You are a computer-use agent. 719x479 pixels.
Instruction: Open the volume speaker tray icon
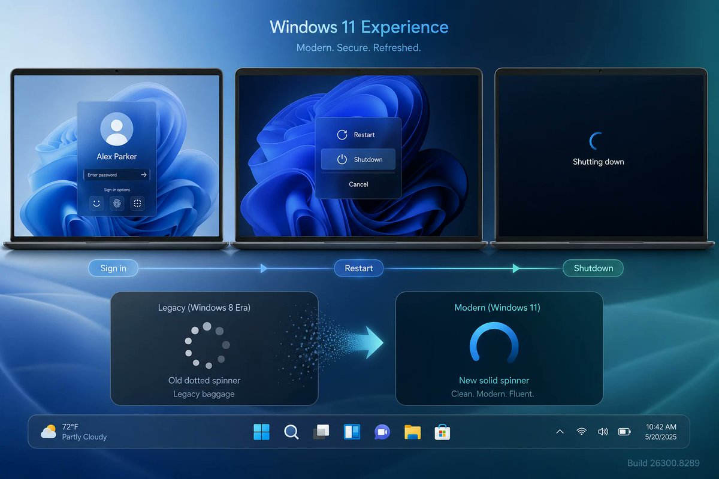point(603,432)
